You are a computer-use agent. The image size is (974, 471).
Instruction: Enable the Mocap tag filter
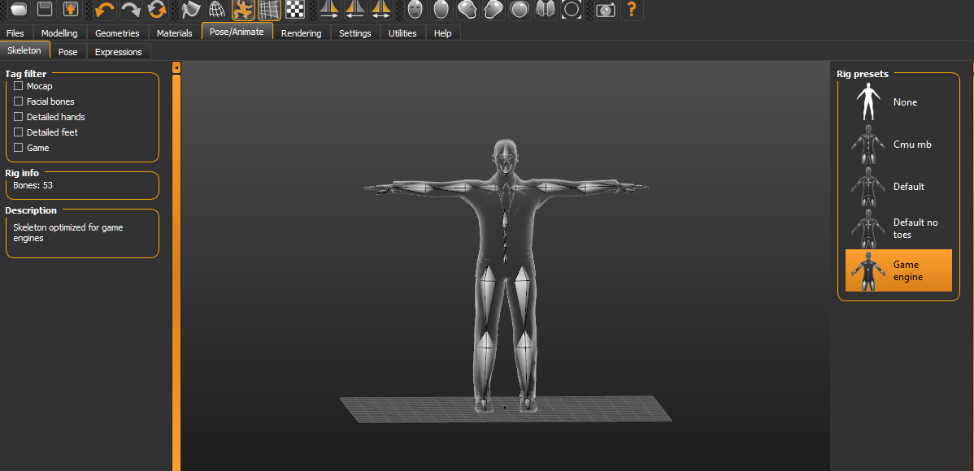[x=18, y=85]
